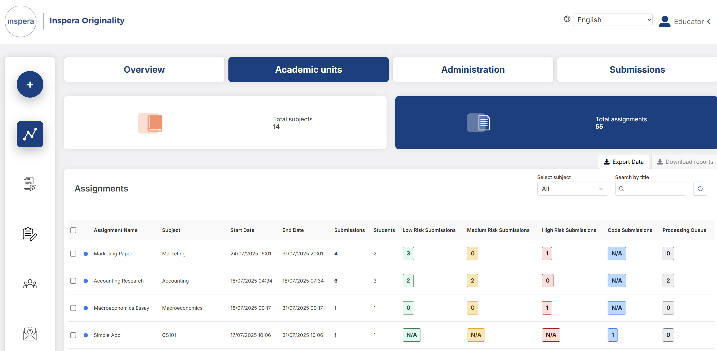Open the users group sidebar icon

pos(30,284)
